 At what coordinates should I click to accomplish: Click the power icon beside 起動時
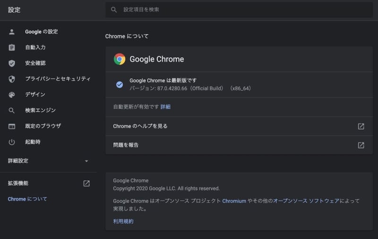tap(12, 142)
